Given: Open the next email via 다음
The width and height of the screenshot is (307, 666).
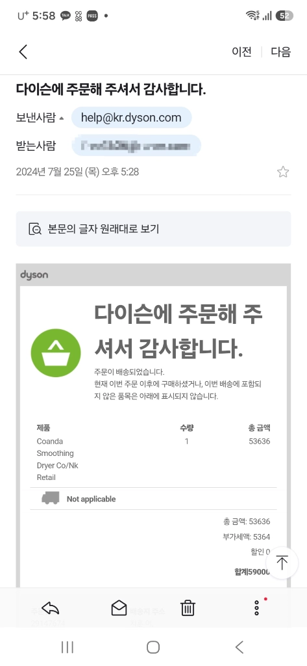Looking at the screenshot, I should [281, 52].
